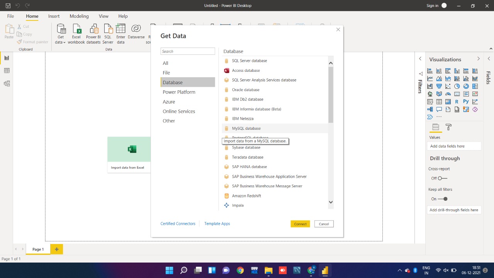Click the connector list scrollbar down arrow
Viewport: 494px width, 278px height.
point(331,202)
